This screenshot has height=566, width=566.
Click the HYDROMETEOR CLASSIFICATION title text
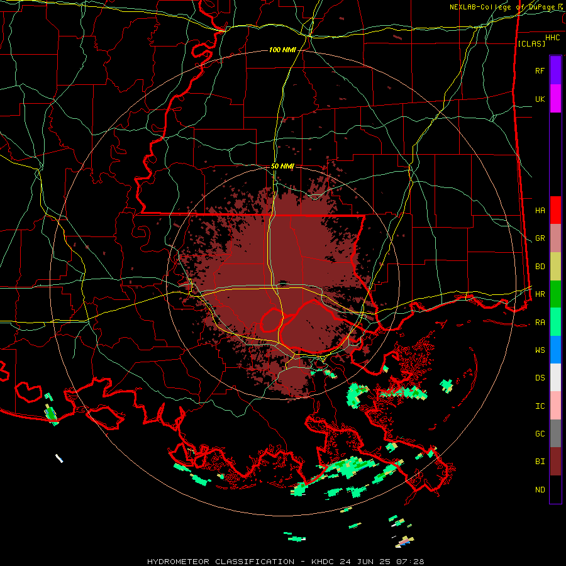coord(221,562)
